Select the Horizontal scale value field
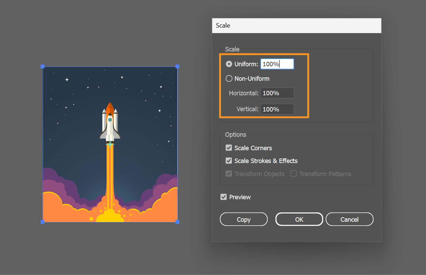The height and width of the screenshot is (275, 426). click(x=277, y=93)
